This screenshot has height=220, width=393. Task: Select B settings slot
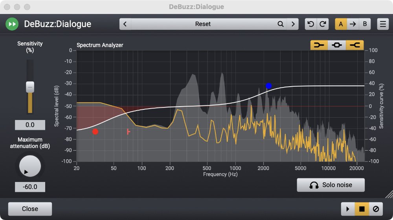365,24
